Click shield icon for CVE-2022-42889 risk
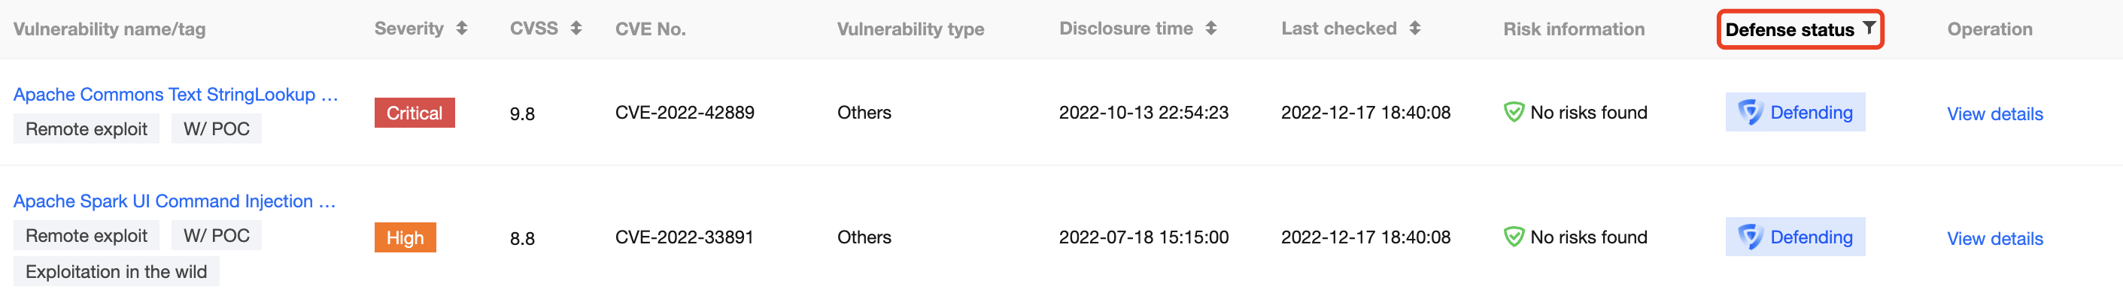The height and width of the screenshot is (302, 2123). [x=1513, y=113]
